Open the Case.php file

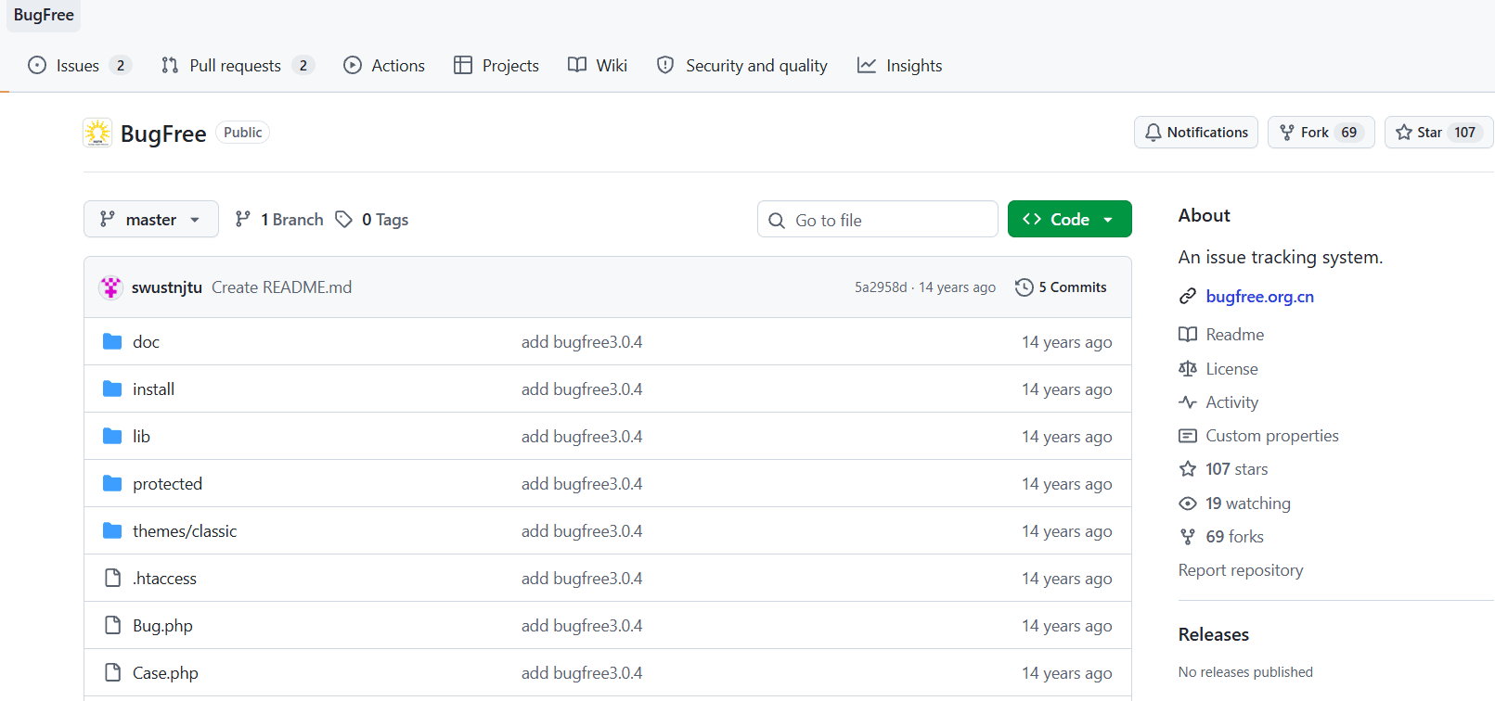click(165, 673)
